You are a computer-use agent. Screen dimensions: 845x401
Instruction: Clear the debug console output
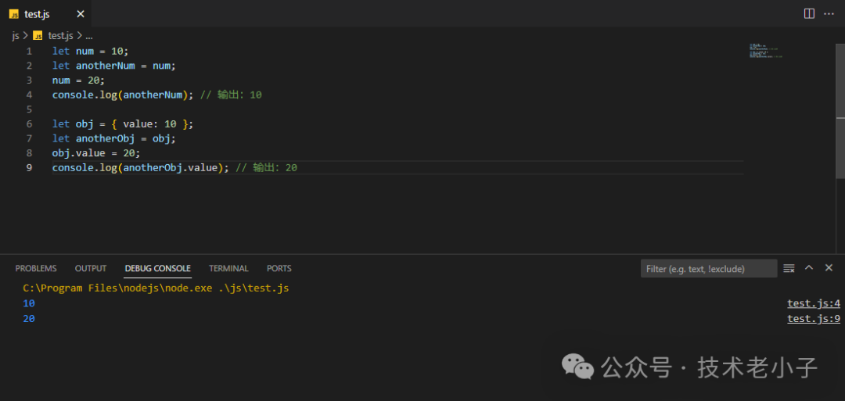(789, 268)
